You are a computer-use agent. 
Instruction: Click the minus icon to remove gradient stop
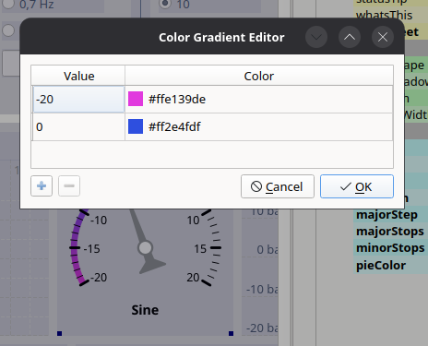(x=69, y=185)
